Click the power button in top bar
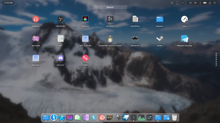 pos(215,3)
